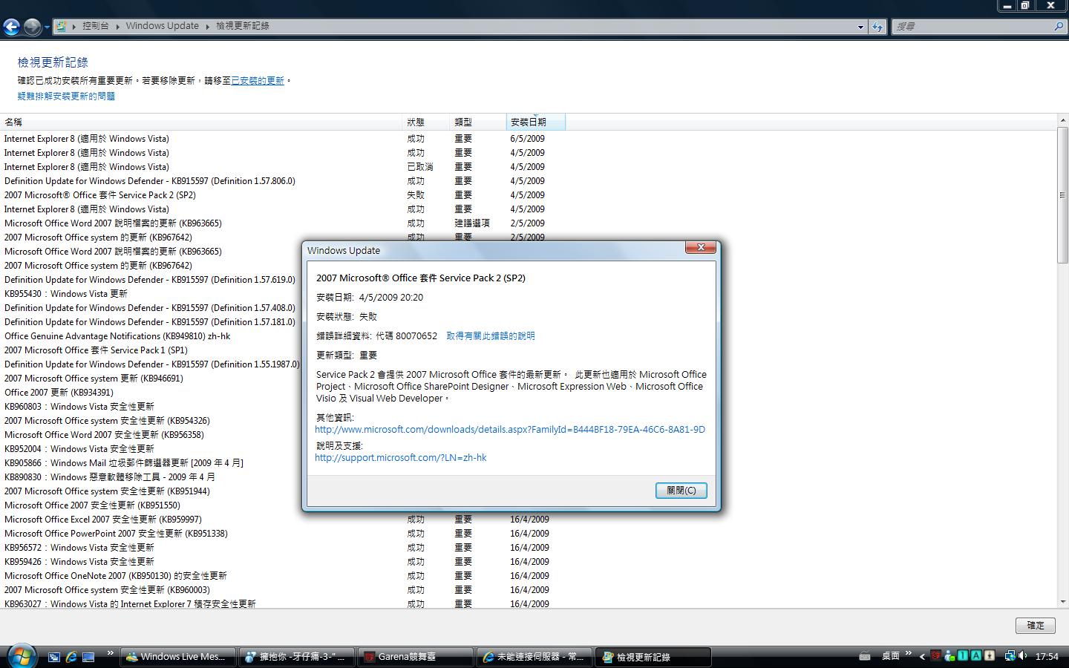Show hidden tray icons arrow

[922, 657]
